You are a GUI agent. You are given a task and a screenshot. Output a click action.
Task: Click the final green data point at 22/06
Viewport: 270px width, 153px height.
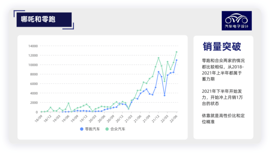tap(176, 52)
